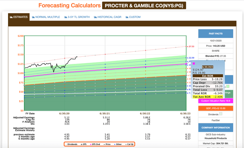
Task: Click the $200 y-axis label
Action: [x=21, y=36]
